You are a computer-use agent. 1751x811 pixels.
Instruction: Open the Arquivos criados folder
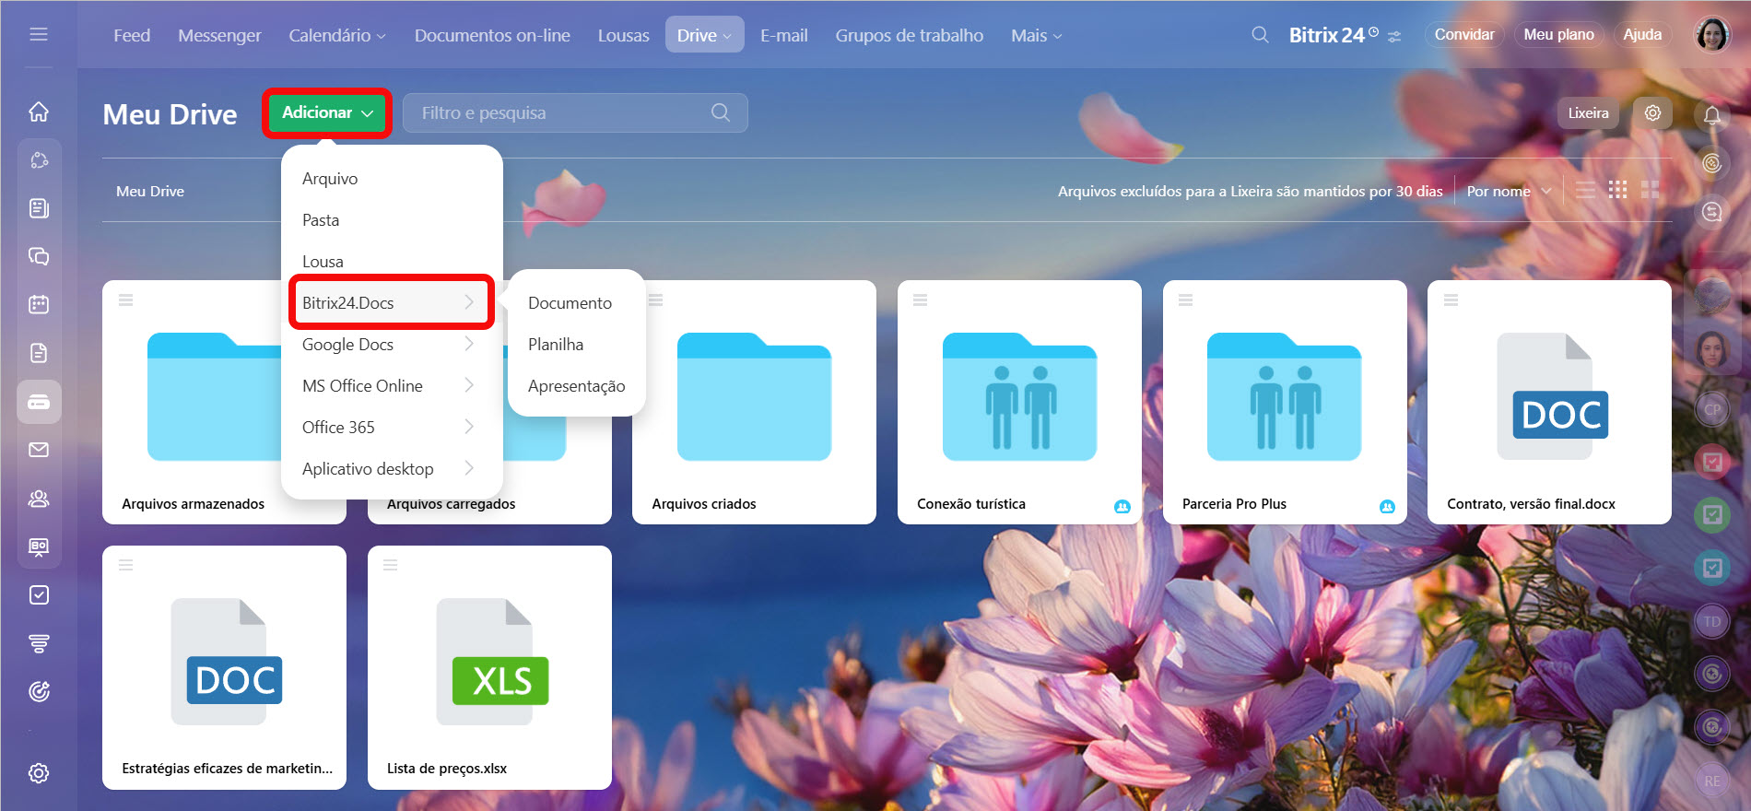click(x=754, y=402)
